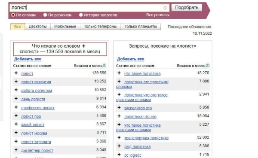
Task: Open 'диспетчер логист' keyword link
Action: [37, 150]
